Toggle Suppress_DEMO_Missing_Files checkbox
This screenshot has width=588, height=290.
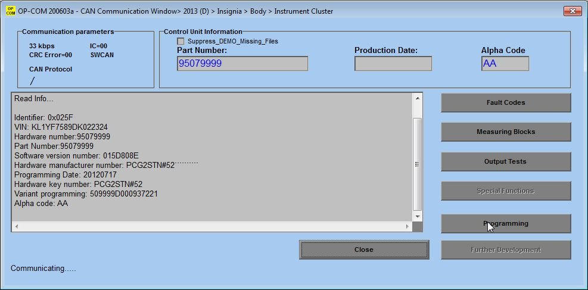[181, 41]
